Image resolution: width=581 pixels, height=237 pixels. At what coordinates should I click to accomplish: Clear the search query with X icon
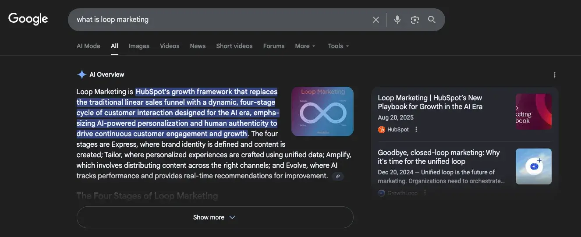[376, 20]
